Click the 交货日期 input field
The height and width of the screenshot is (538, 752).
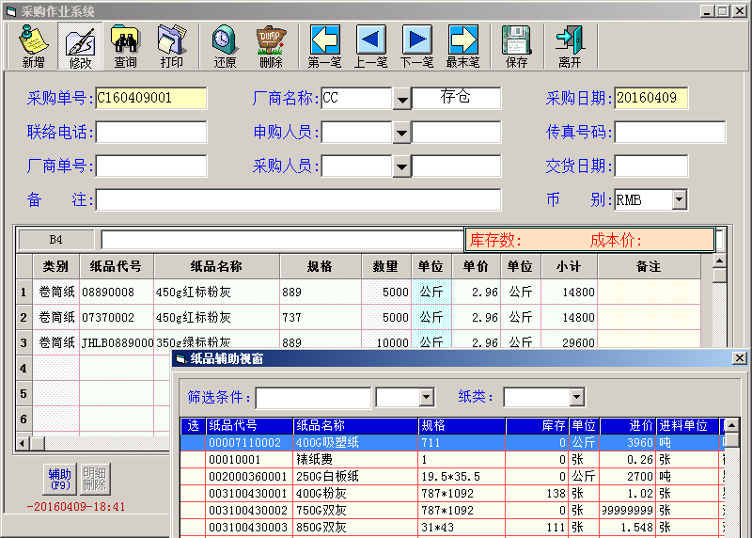[x=651, y=166]
